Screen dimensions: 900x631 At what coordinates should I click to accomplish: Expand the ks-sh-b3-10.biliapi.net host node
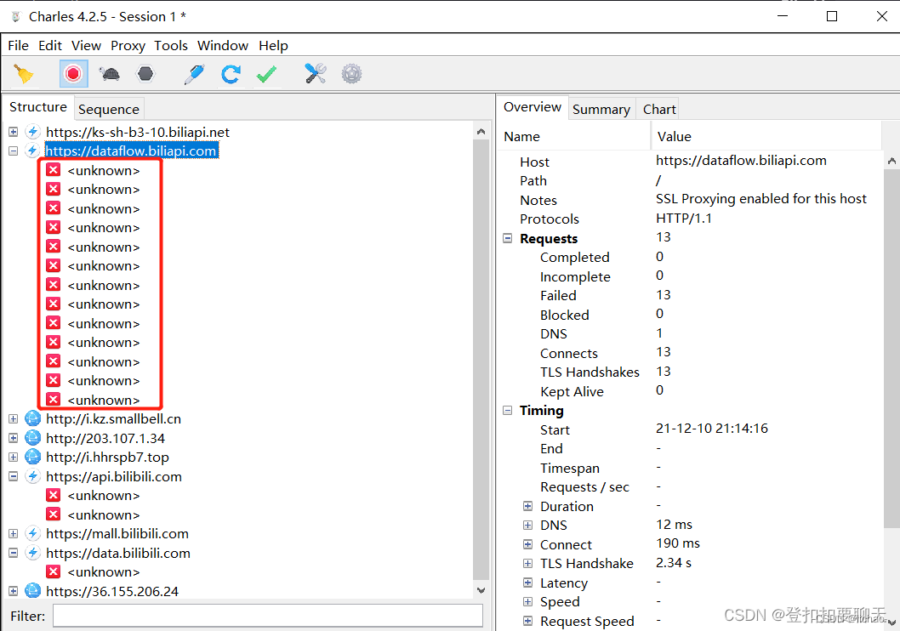[14, 132]
